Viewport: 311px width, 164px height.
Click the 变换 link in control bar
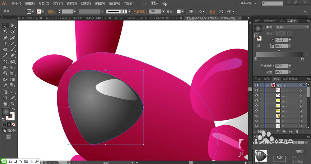(212, 12)
